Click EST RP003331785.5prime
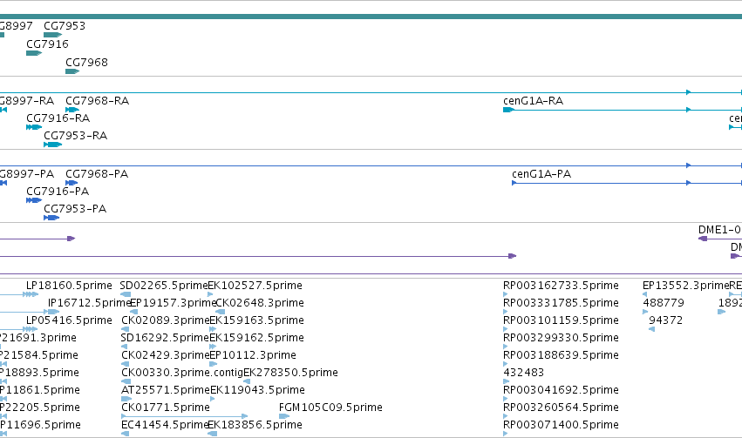 point(561,303)
